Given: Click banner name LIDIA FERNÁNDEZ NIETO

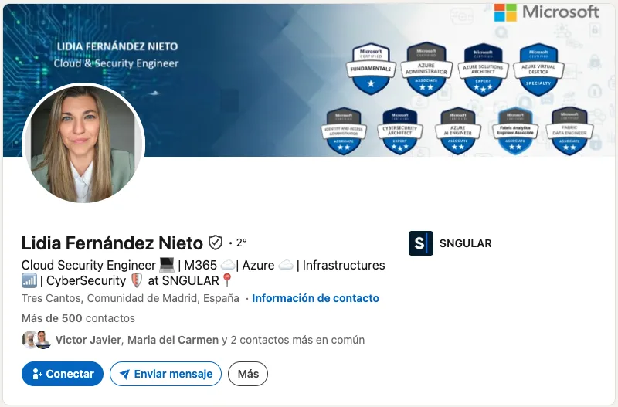Looking at the screenshot, I should pyautogui.click(x=117, y=46).
